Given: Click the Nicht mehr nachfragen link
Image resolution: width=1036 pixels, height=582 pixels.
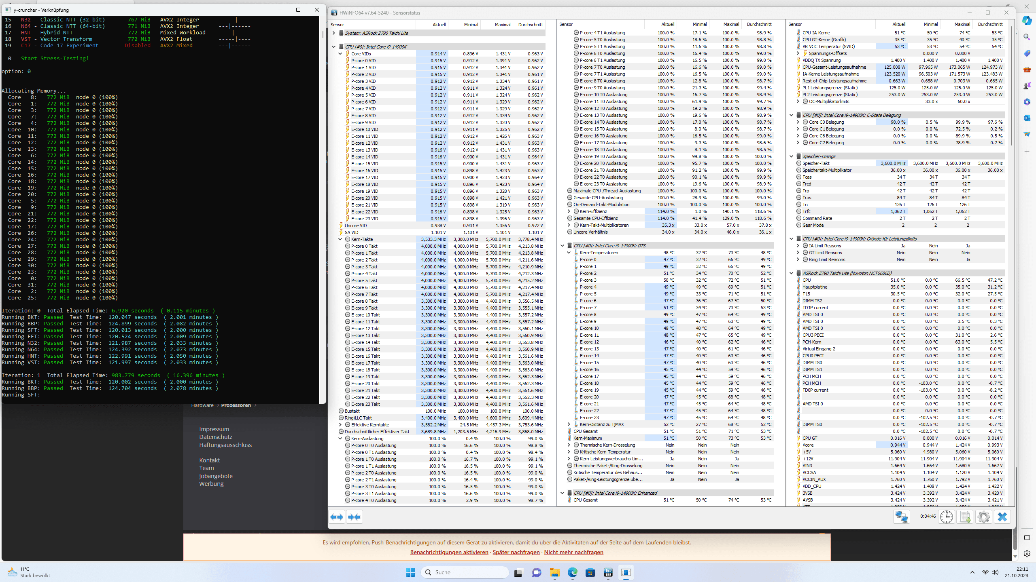Looking at the screenshot, I should click(573, 552).
